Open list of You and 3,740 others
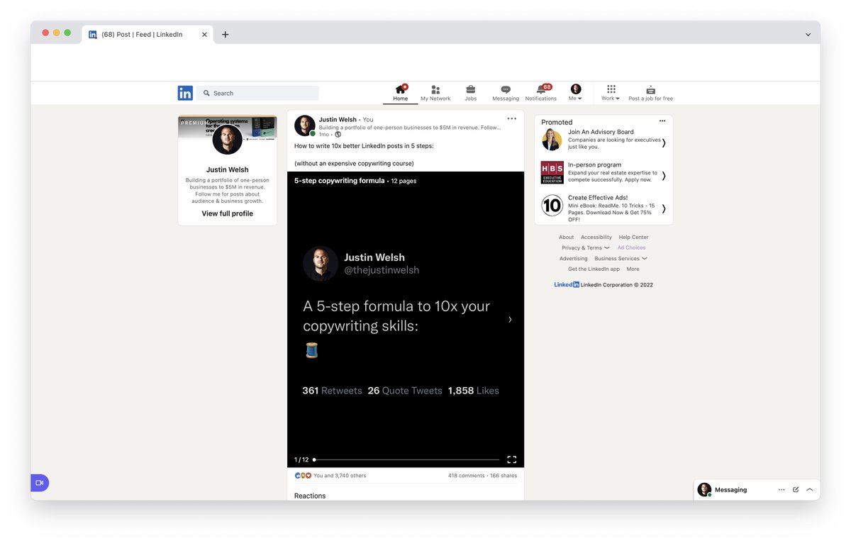 [x=340, y=476]
